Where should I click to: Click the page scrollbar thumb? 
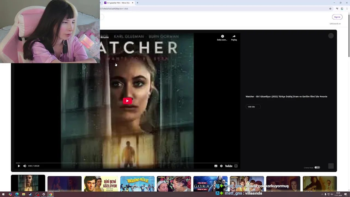[349, 36]
